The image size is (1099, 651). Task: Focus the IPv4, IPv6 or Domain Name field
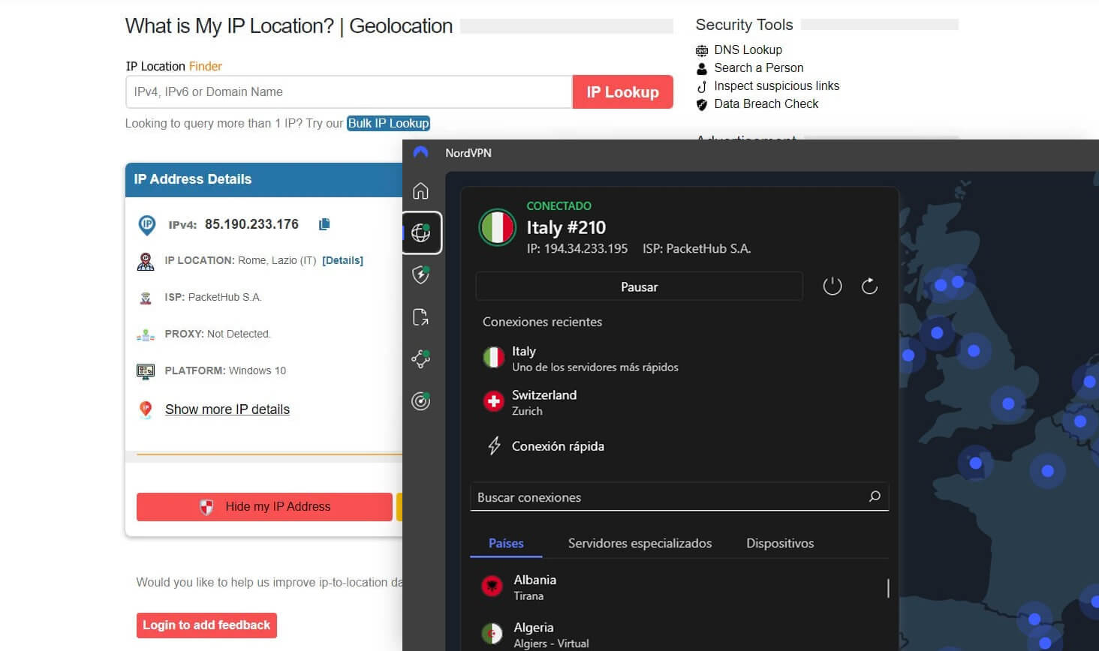(x=349, y=91)
